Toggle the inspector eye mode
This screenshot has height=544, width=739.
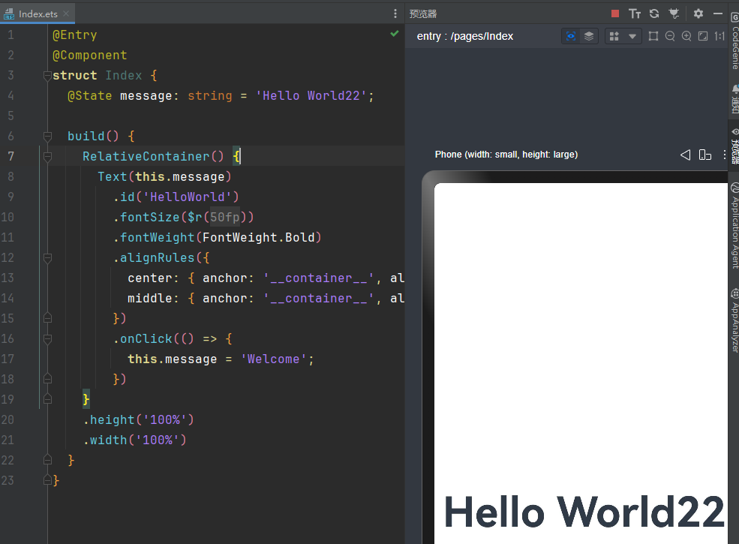tap(571, 36)
